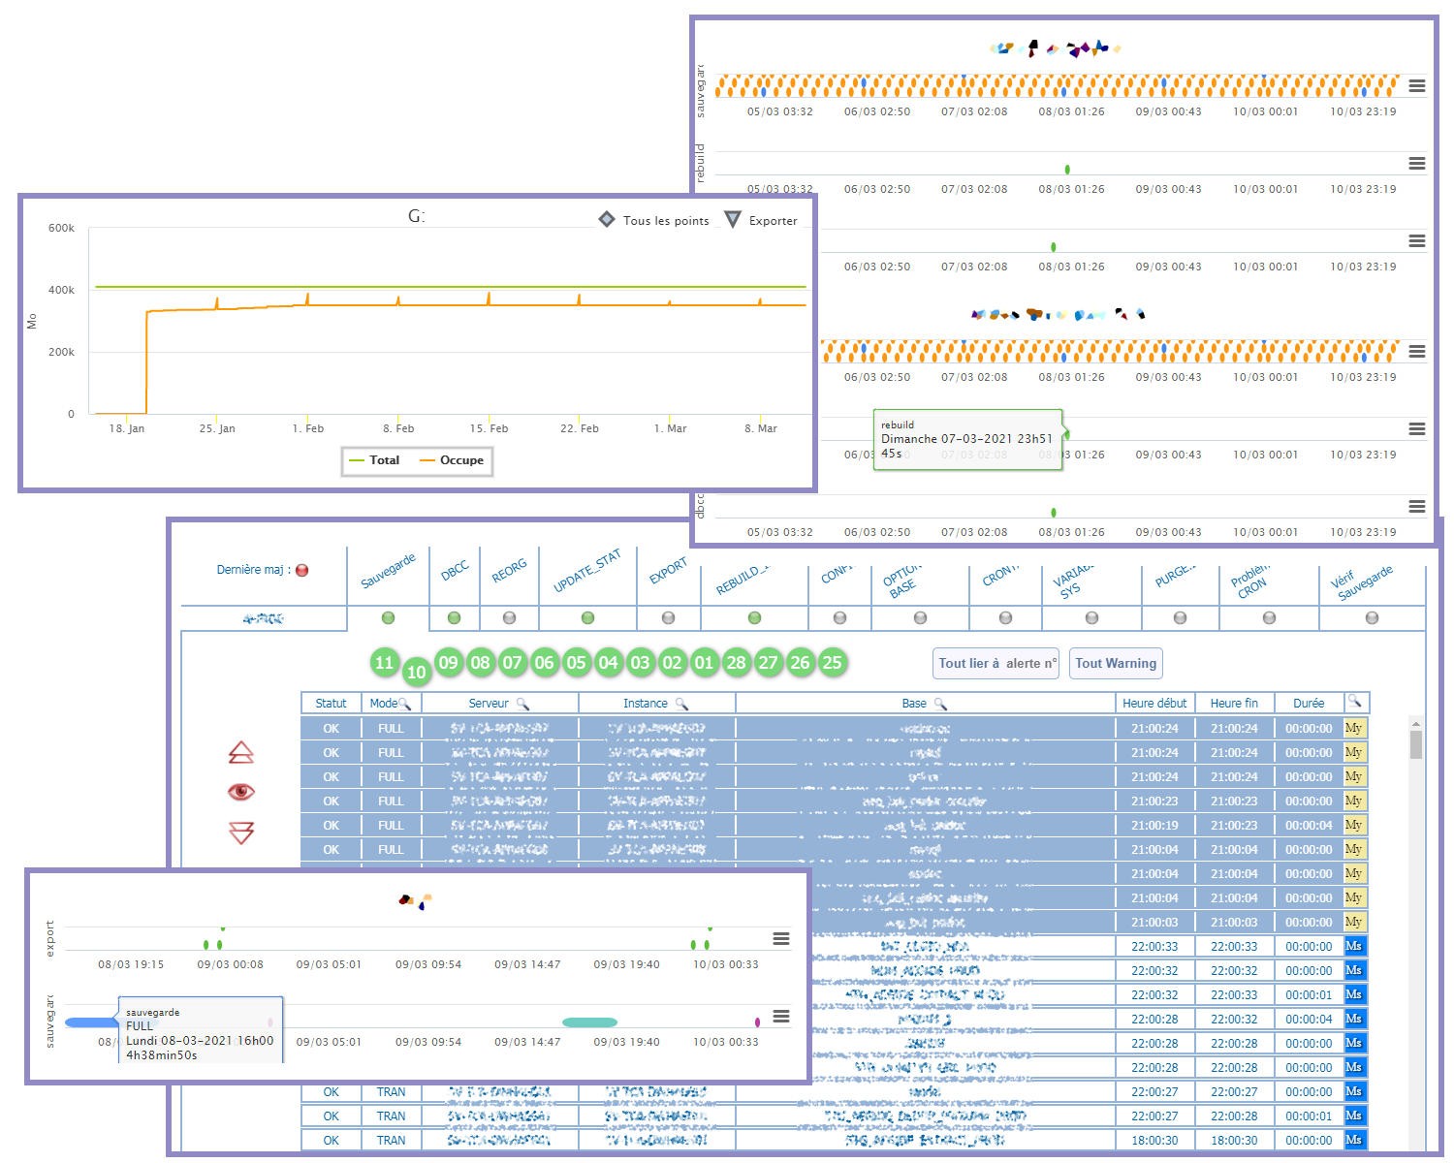This screenshot has width=1454, height=1163.
Task: Click the magnifier in the Instance column header
Action: click(681, 704)
